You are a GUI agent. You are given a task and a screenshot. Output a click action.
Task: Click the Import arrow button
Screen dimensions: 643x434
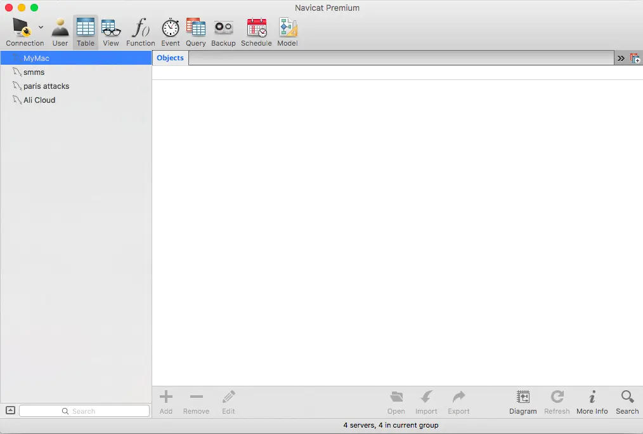[x=426, y=402]
